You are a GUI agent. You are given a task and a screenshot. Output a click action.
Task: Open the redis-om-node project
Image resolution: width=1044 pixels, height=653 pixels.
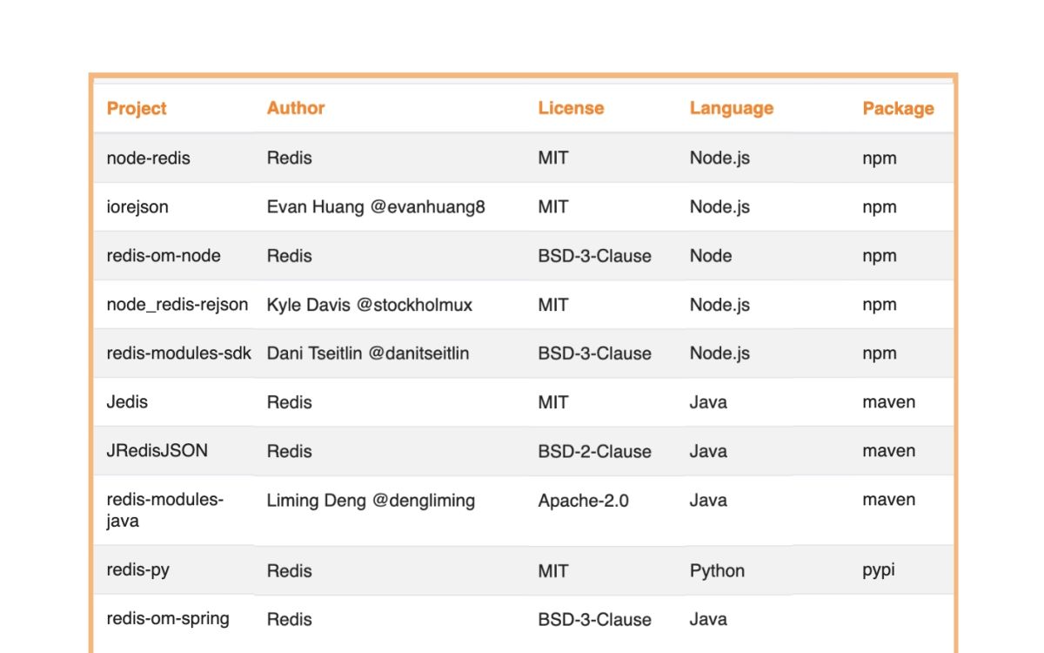click(164, 256)
